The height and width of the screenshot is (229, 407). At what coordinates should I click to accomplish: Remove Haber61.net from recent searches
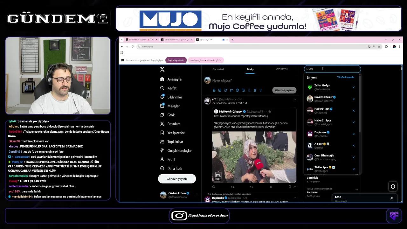[x=353, y=111]
